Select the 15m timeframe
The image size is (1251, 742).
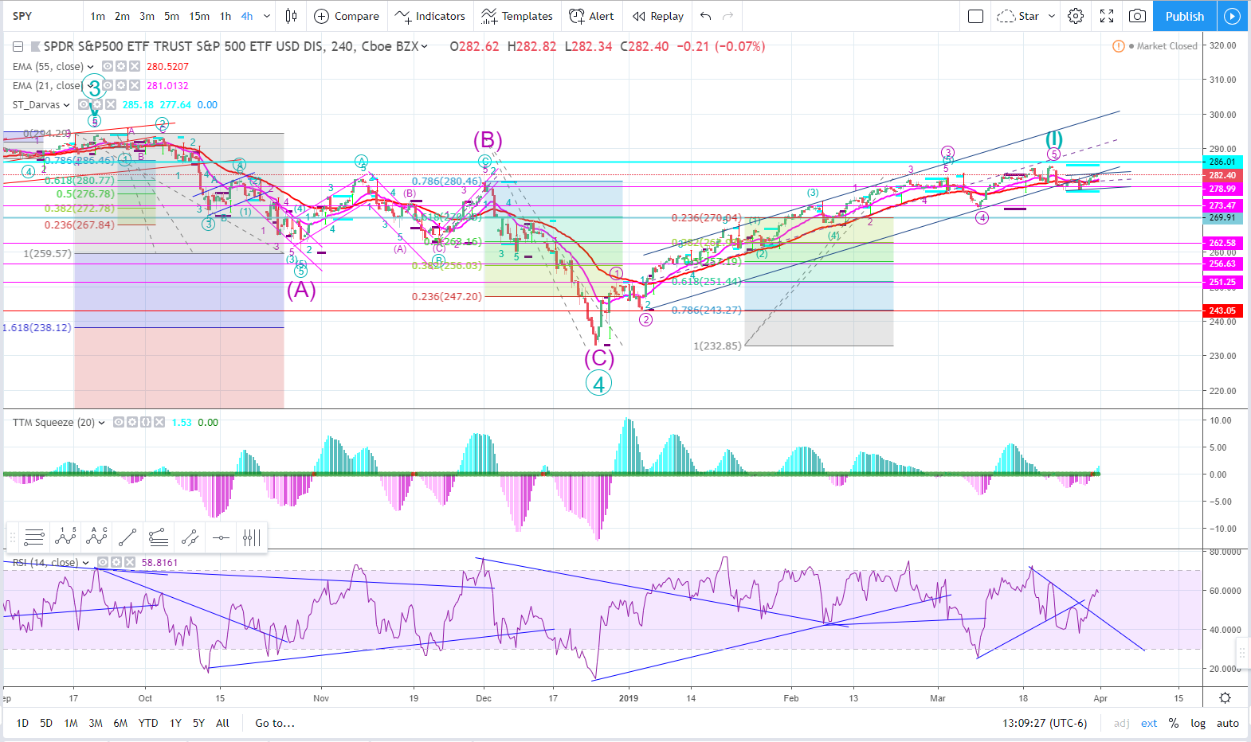(x=199, y=16)
